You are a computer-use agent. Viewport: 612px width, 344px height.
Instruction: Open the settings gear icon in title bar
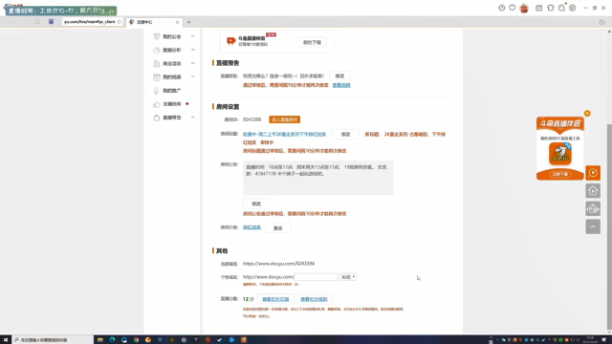tap(572, 8)
